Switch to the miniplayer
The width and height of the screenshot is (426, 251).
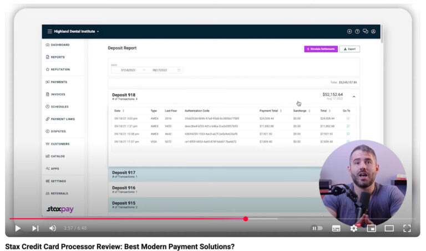[x=372, y=228]
